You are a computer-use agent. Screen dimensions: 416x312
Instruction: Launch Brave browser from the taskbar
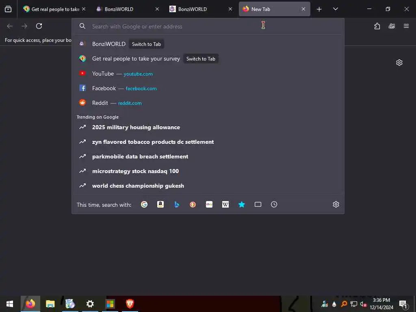coord(130,304)
